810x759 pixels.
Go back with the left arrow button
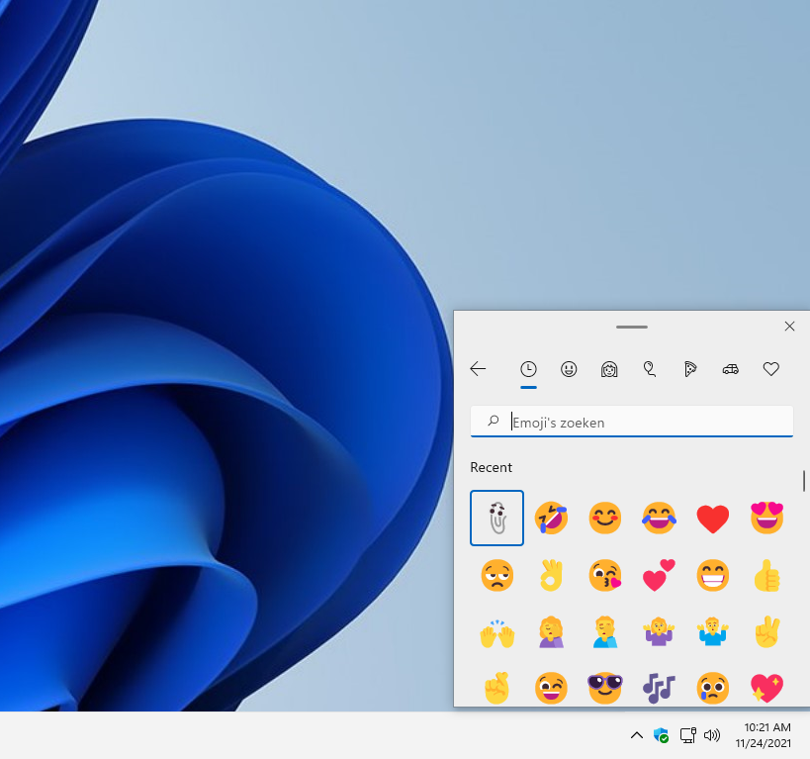478,369
